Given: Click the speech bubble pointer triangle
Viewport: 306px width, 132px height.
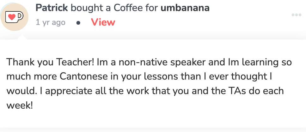Looking at the screenshot, I should (x=22, y=37).
